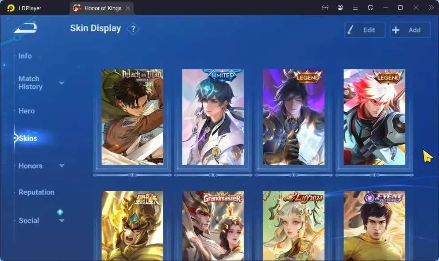Select the Attack on Titan skin card
The image size is (439, 261).
tap(132, 117)
